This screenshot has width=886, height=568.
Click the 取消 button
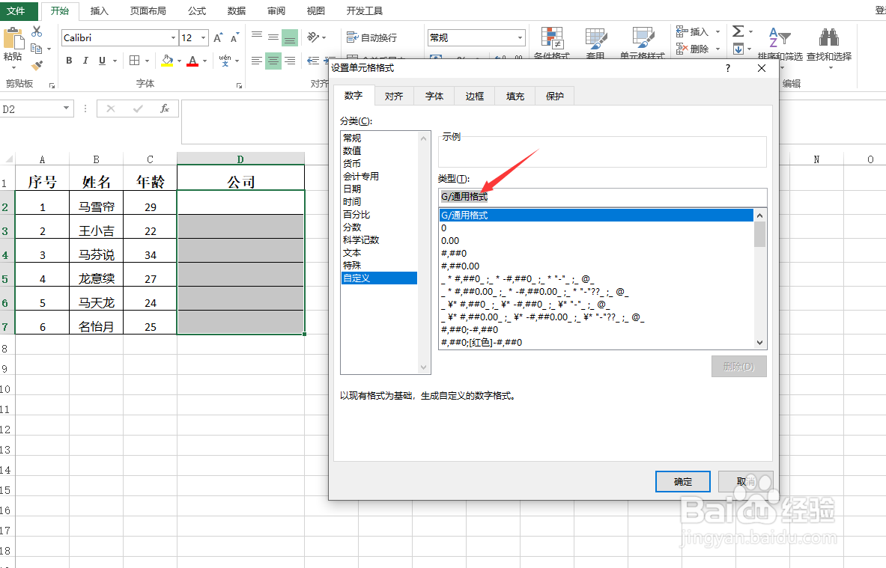[x=745, y=481]
